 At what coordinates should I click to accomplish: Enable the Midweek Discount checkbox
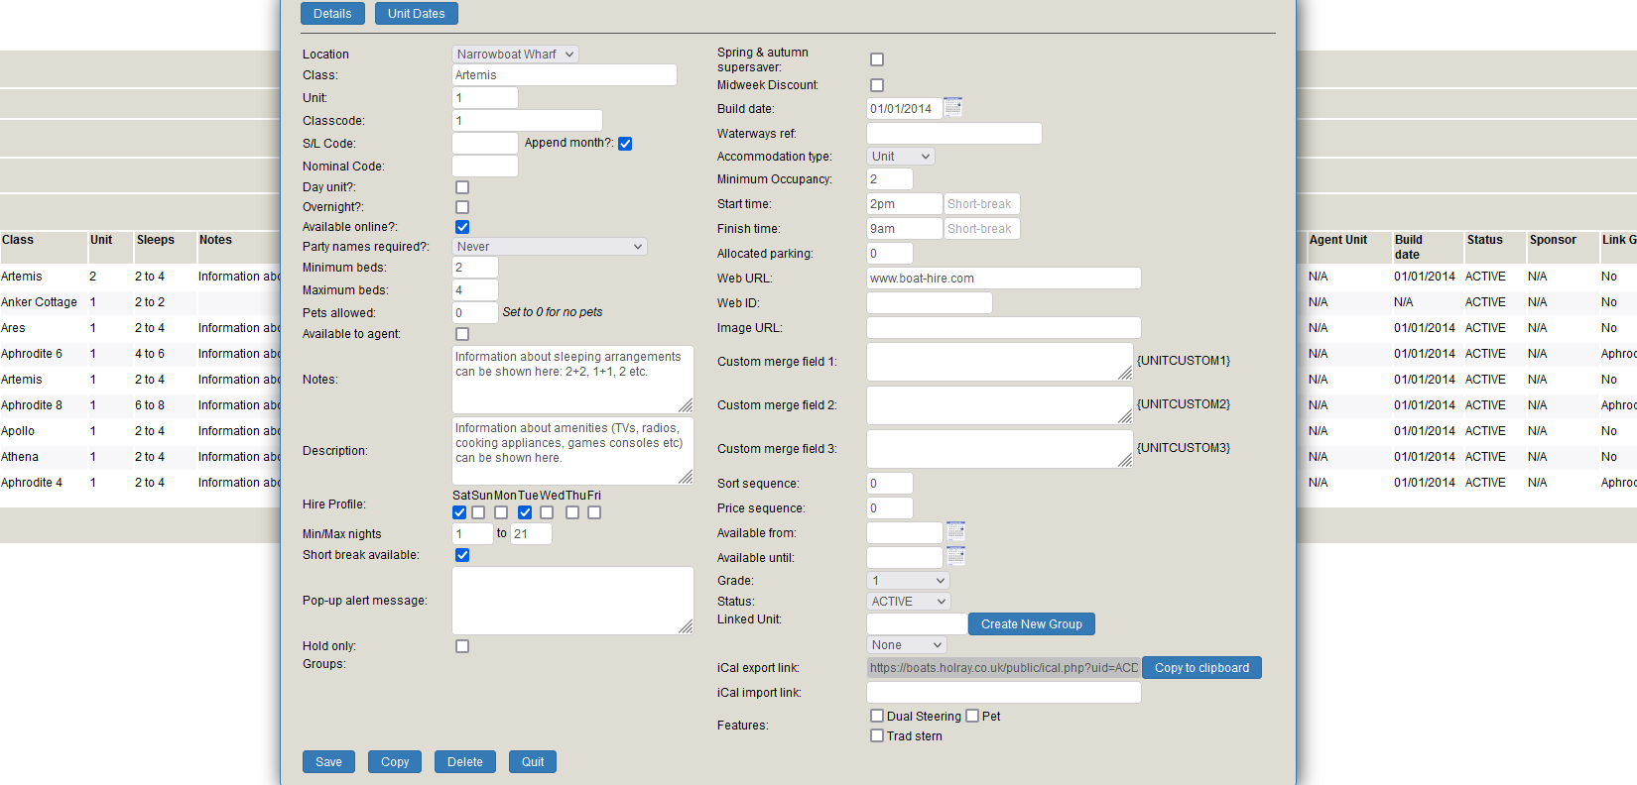[877, 85]
